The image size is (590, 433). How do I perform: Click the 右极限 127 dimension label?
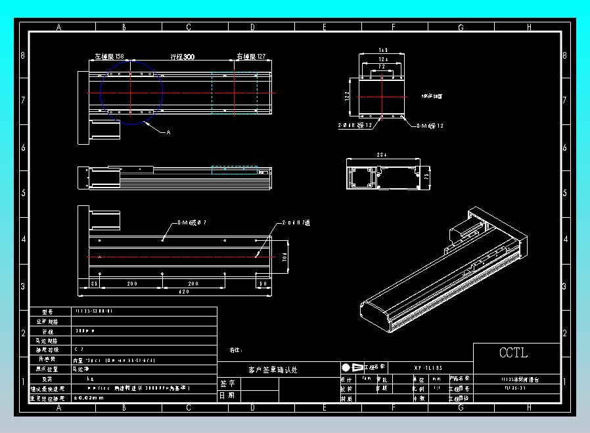(x=251, y=57)
